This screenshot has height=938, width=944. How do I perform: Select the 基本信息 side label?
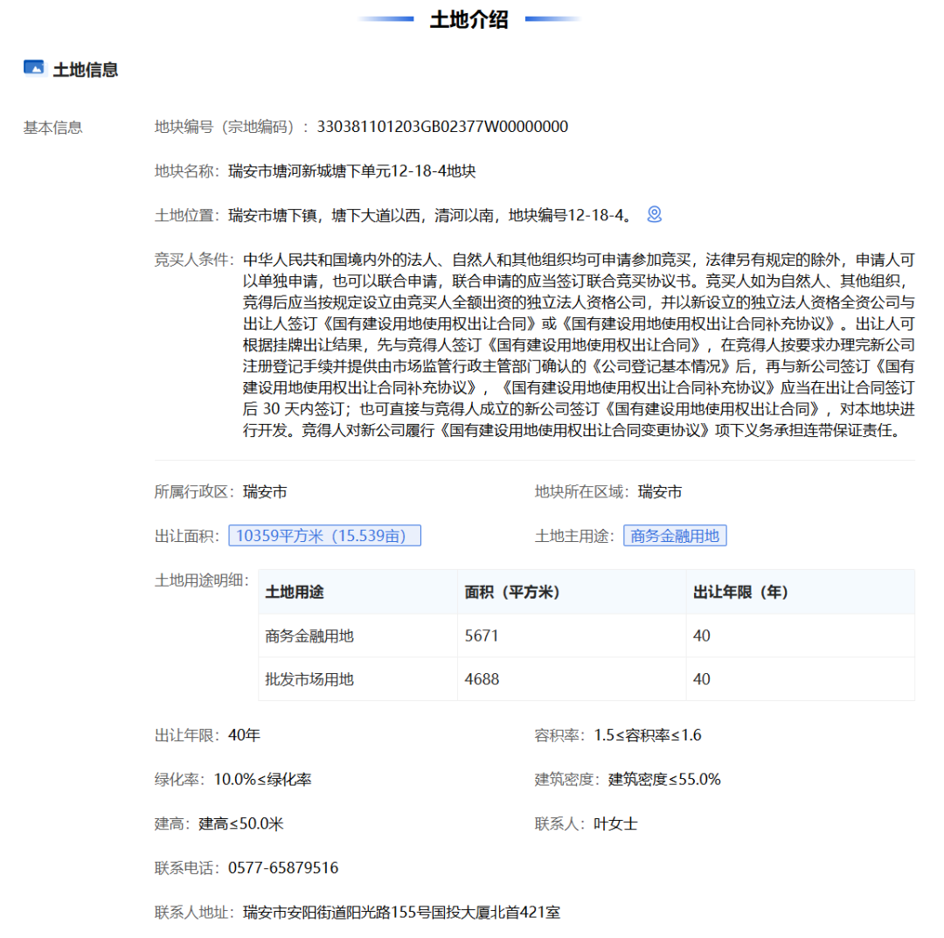point(52,128)
